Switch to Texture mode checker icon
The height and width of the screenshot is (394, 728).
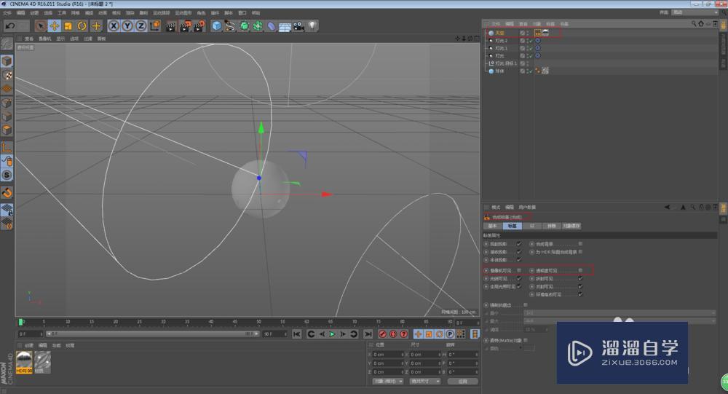[7, 75]
